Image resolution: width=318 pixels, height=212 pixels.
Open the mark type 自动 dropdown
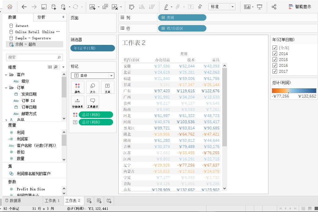point(93,76)
